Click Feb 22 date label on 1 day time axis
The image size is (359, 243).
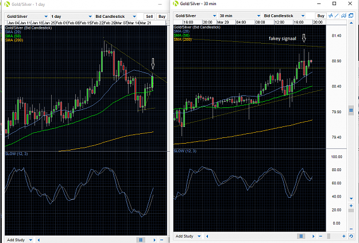(98, 23)
